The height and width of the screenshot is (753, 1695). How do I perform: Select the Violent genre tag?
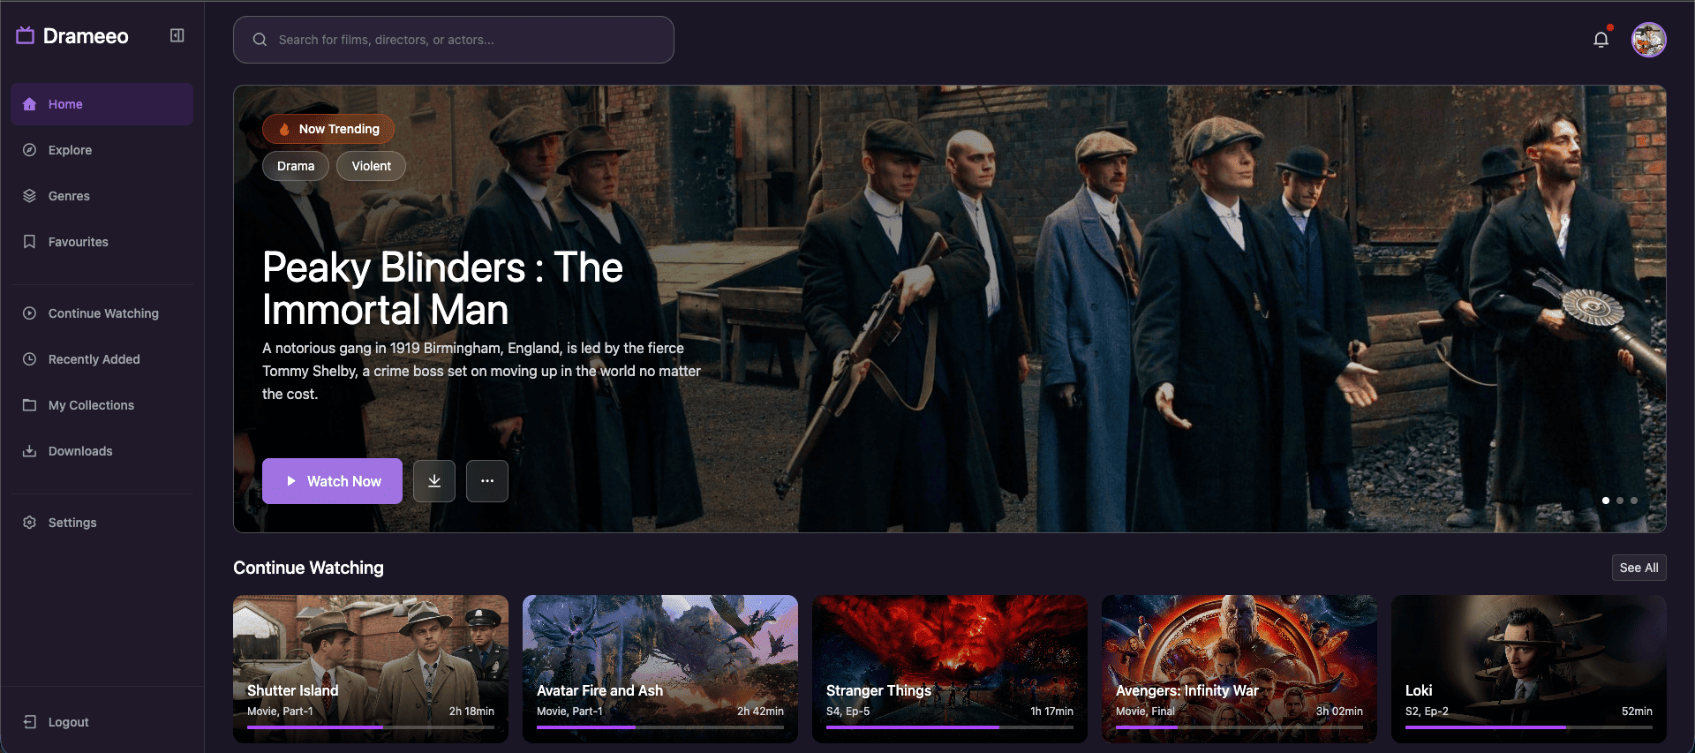(x=372, y=166)
